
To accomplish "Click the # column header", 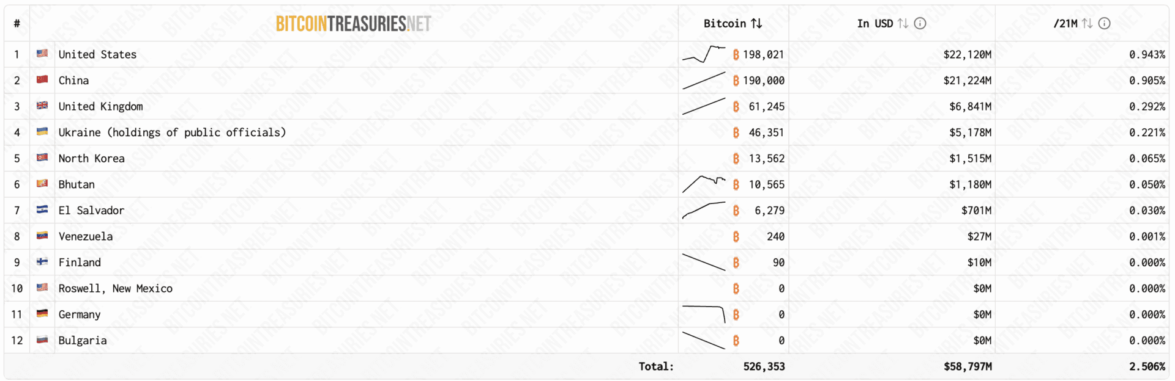I will click(17, 23).
